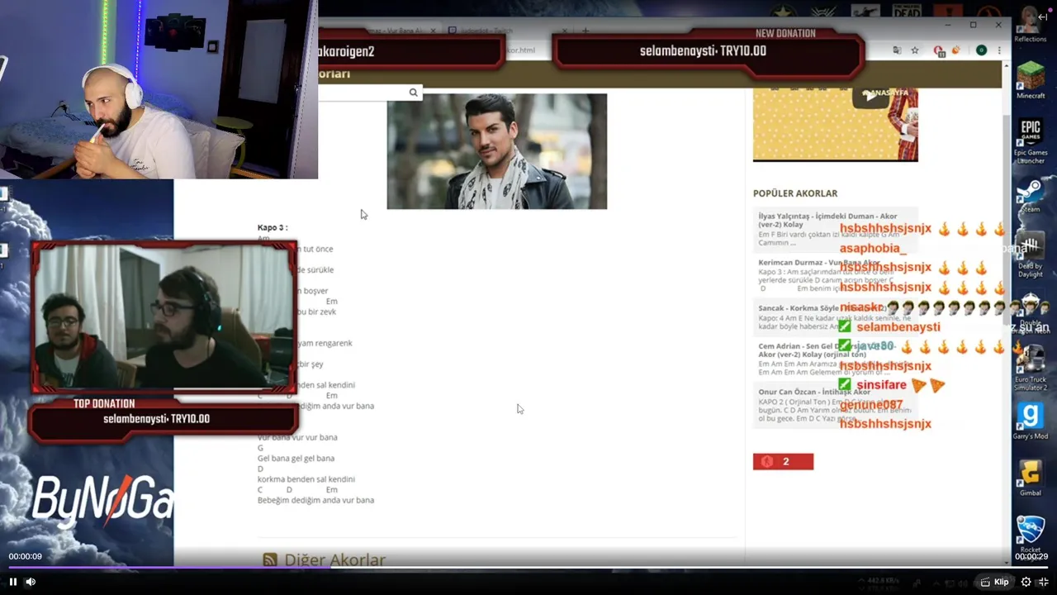Viewport: 1057px width, 595px height.
Task: Click the translate page icon in the browser
Action: pyautogui.click(x=897, y=50)
